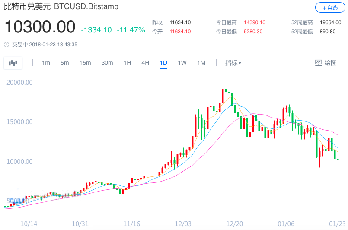Click the 12/20 date marker on axis
This screenshot has width=348, height=230.
click(234, 224)
